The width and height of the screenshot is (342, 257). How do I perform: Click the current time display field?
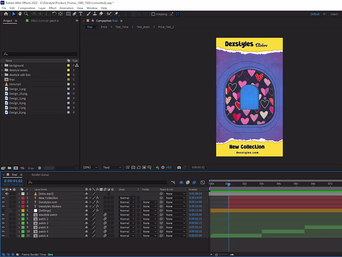[x=13, y=181]
